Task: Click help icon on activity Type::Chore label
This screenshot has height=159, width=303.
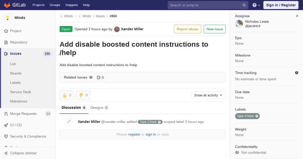Action: 160,122
